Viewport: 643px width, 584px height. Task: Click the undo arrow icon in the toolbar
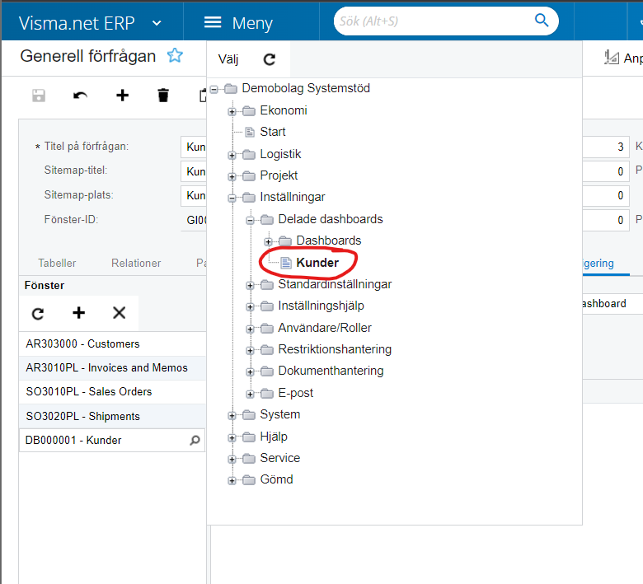coord(80,96)
